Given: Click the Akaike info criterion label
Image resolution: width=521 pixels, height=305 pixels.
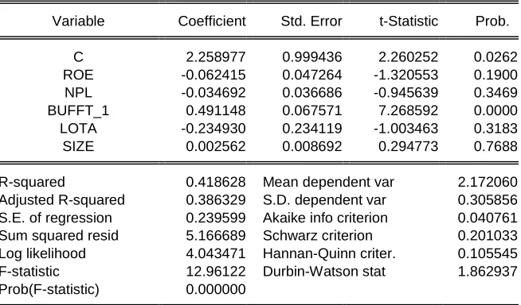Looking at the screenshot, I should pyautogui.click(x=325, y=218).
